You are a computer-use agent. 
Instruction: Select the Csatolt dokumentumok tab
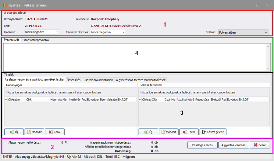click(98, 80)
